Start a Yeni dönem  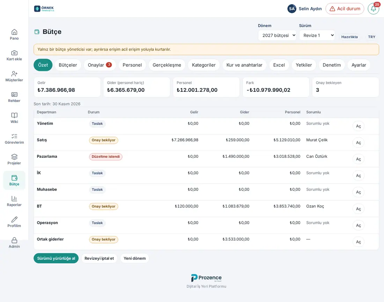[x=134, y=258]
